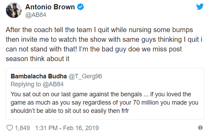Click the heart like icon
This screenshot has width=208, height=136.
click(x=10, y=128)
